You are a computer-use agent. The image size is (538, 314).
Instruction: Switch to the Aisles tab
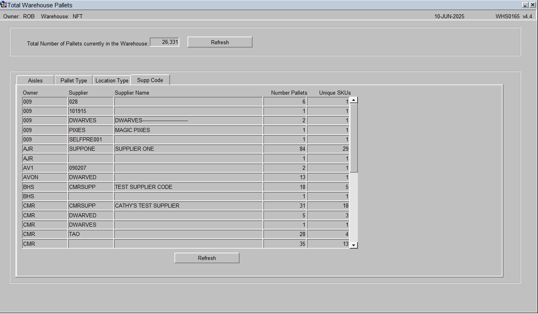click(x=35, y=80)
